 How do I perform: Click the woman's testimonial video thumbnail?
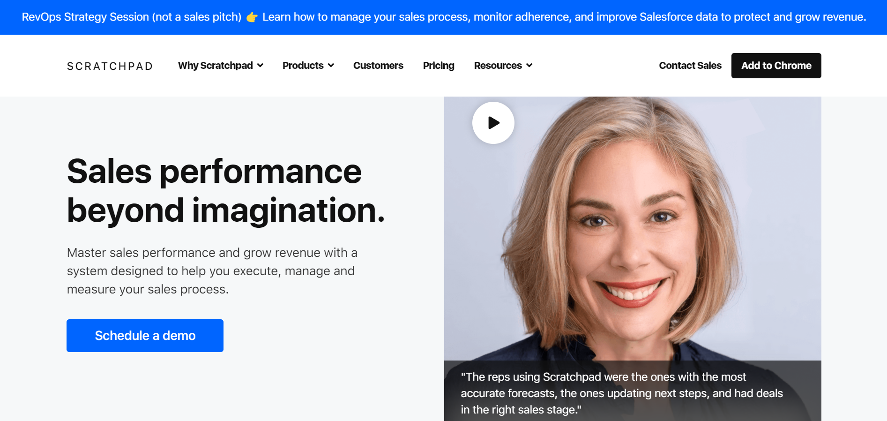click(633, 259)
